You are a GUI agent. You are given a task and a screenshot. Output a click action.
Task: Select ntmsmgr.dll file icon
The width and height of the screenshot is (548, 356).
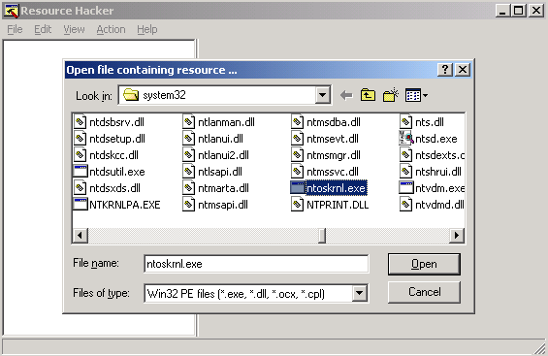click(298, 155)
